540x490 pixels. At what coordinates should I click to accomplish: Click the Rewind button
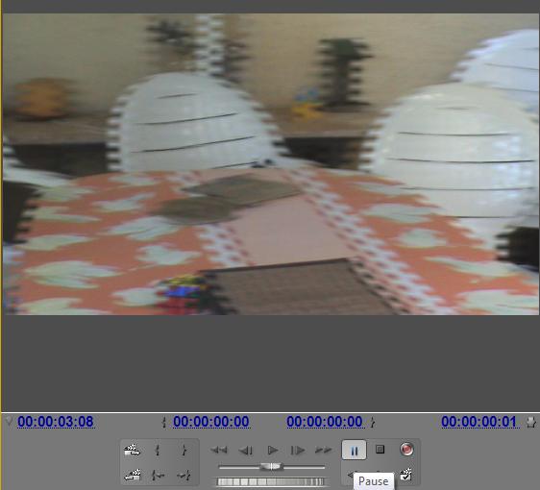[x=219, y=450]
